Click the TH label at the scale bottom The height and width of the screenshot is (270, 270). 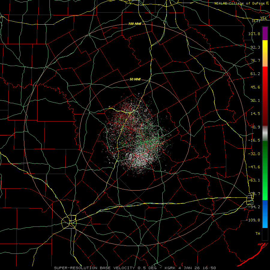[x=258, y=234]
